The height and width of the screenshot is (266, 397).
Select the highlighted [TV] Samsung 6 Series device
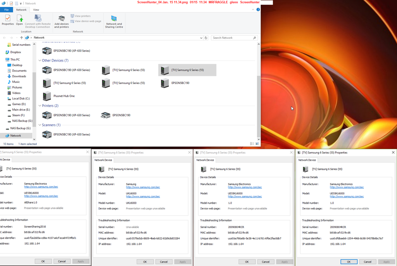pyautogui.click(x=187, y=70)
